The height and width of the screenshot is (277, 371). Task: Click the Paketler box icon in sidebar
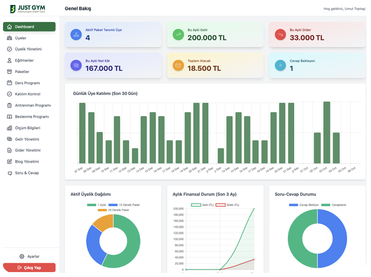coord(9,72)
